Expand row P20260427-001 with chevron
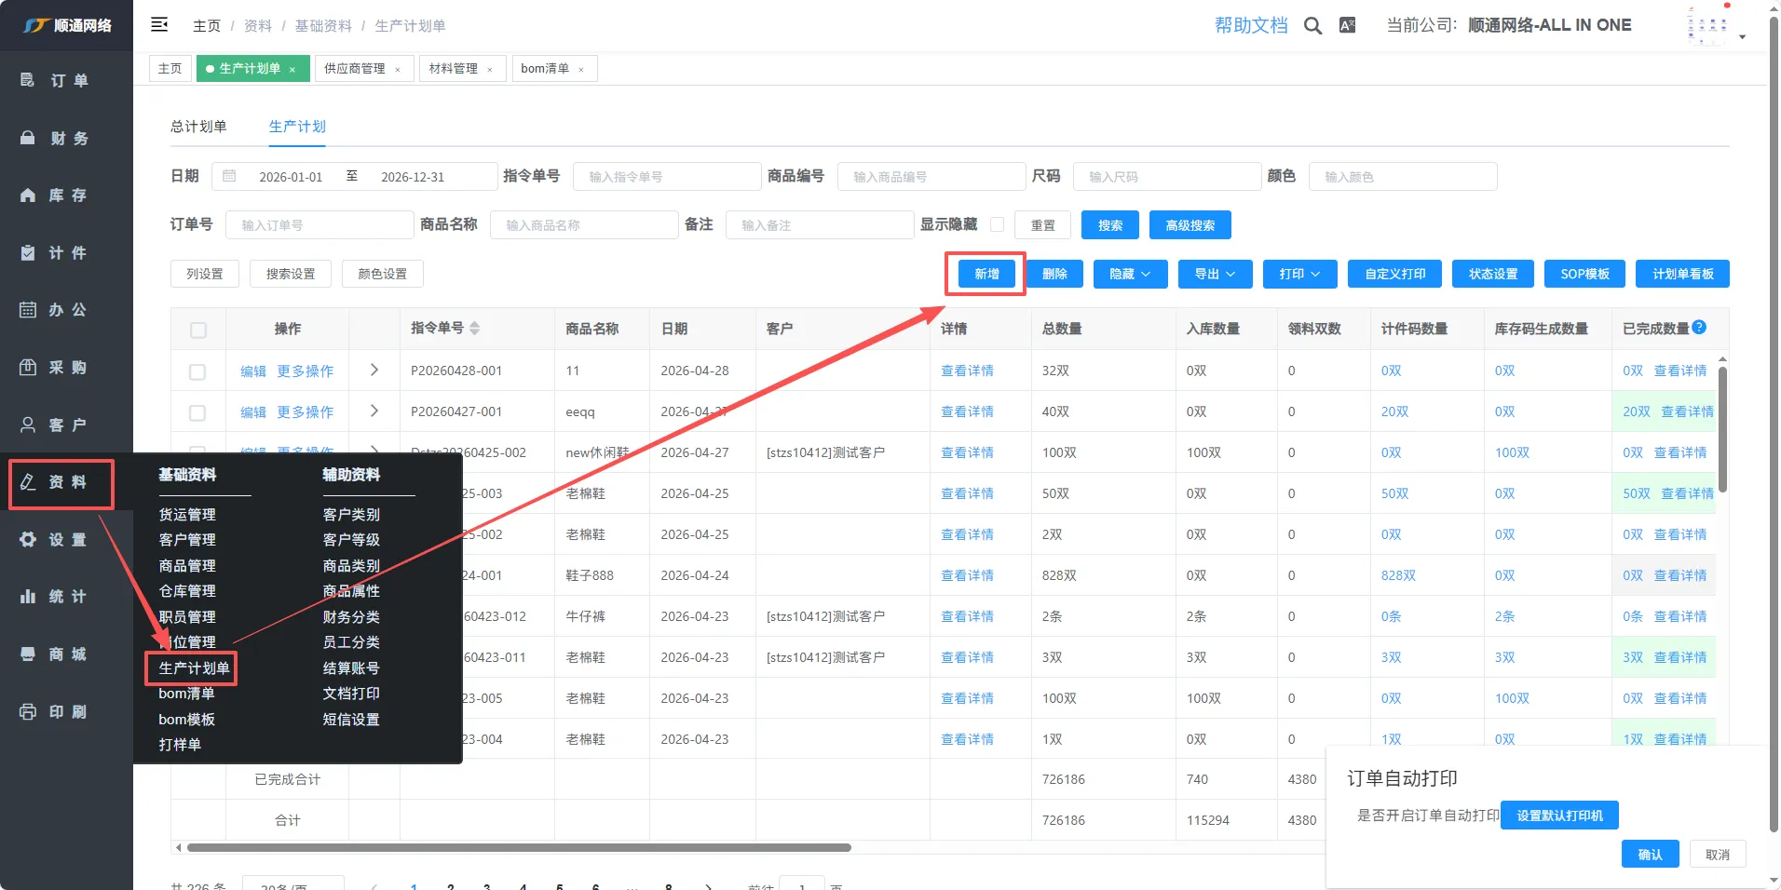The height and width of the screenshot is (890, 1781). click(374, 411)
